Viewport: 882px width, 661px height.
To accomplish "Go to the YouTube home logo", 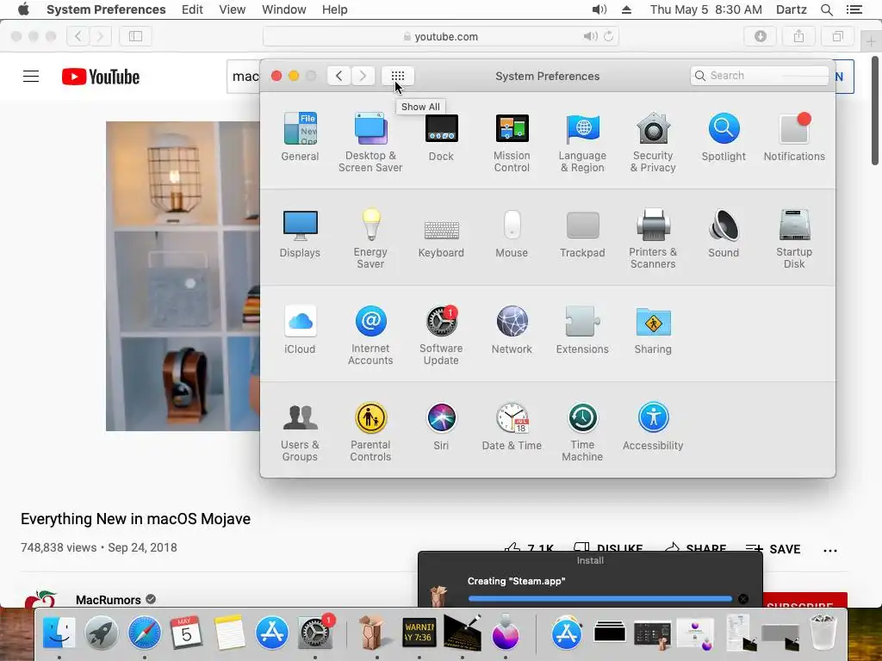I will 101,77.
